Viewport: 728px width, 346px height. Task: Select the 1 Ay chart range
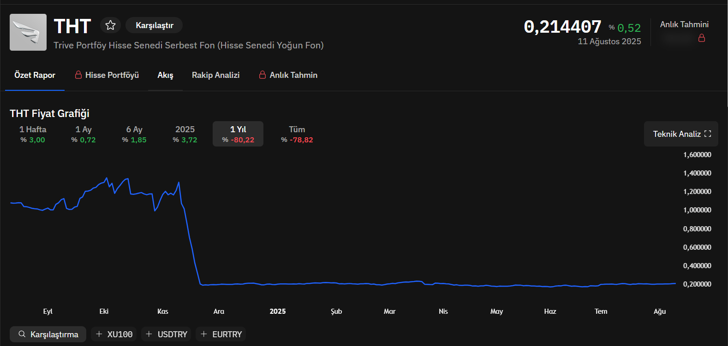click(x=84, y=134)
